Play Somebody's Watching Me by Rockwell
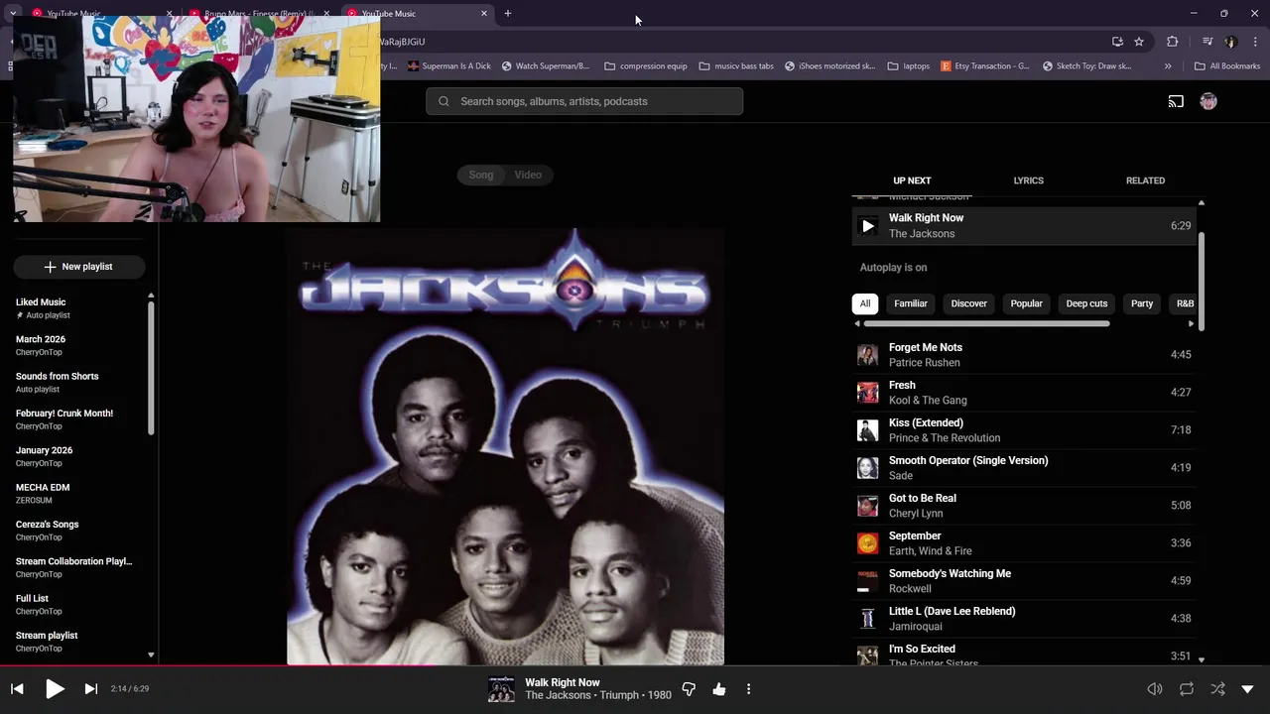Screen dimensions: 1270x714 click(x=1026, y=581)
